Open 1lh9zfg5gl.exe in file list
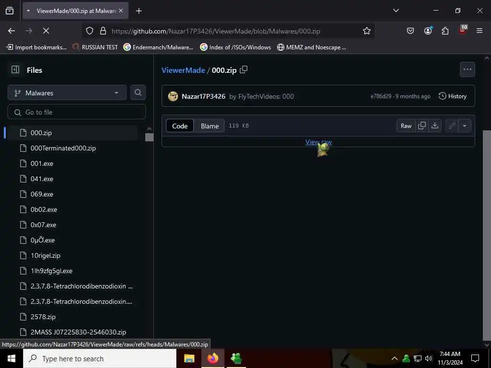 (x=51, y=271)
